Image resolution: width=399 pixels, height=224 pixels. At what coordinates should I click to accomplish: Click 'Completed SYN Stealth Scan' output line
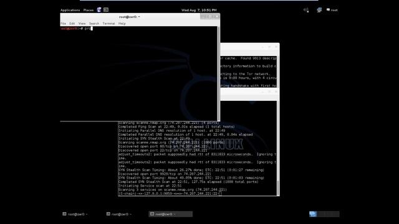(x=188, y=182)
